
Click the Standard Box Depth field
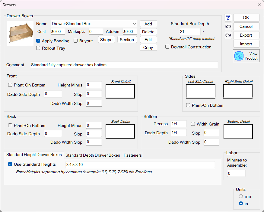pyautogui.click(x=190, y=32)
